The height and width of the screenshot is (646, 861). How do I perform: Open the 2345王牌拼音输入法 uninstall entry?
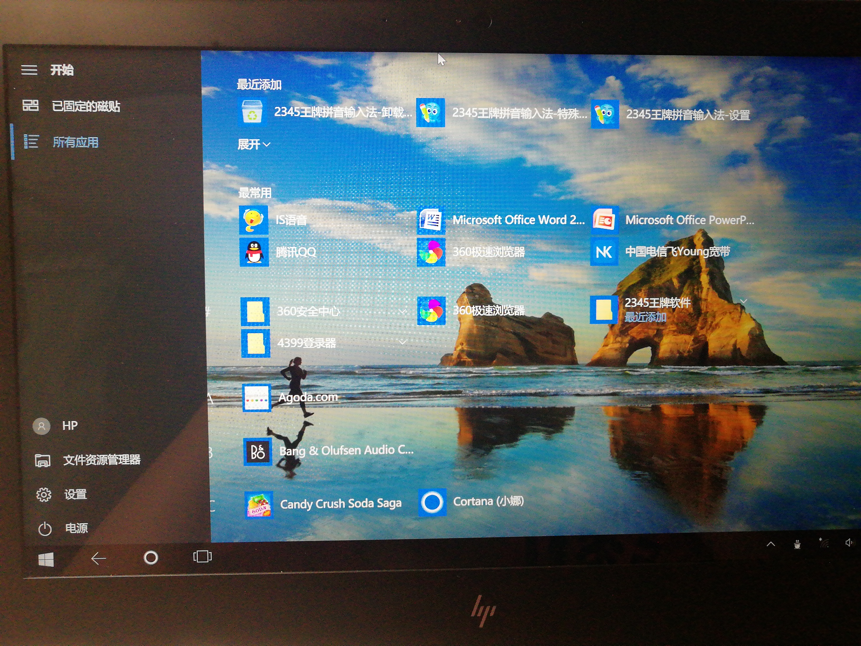(325, 112)
